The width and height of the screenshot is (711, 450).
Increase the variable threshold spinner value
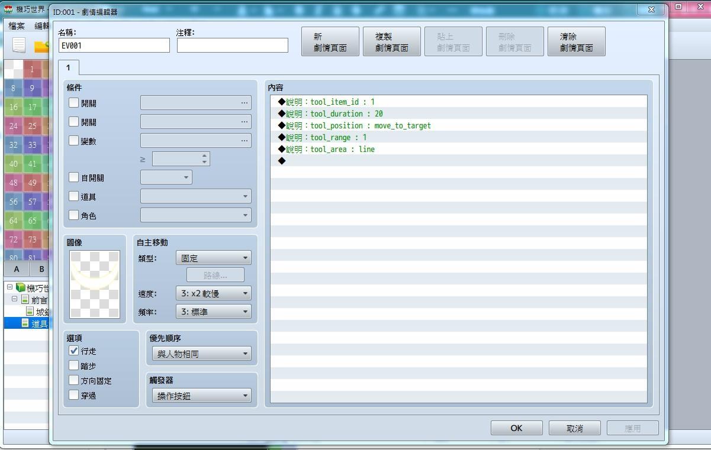(205, 156)
